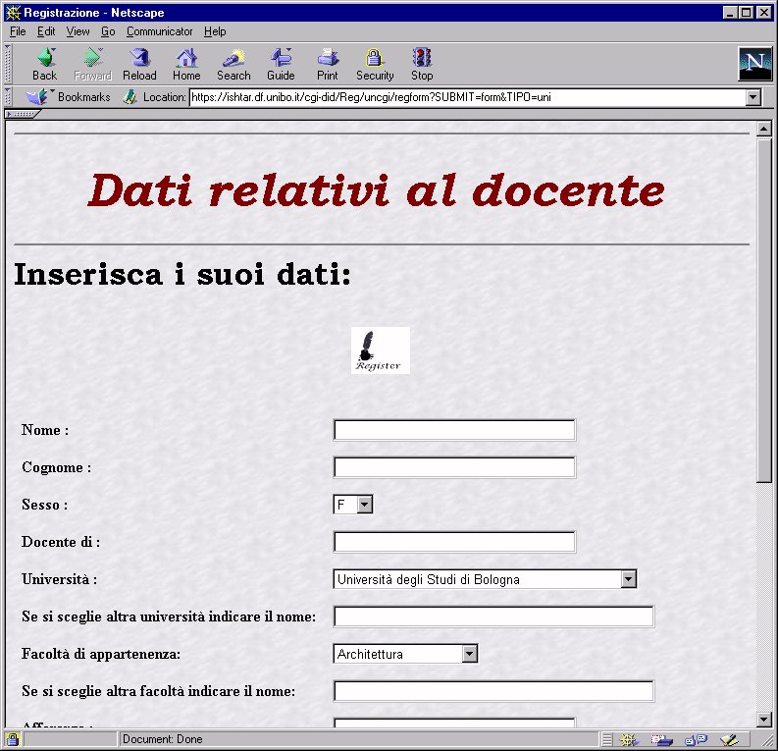Click the Register image button
Viewport: 778px width, 751px height.
[381, 350]
